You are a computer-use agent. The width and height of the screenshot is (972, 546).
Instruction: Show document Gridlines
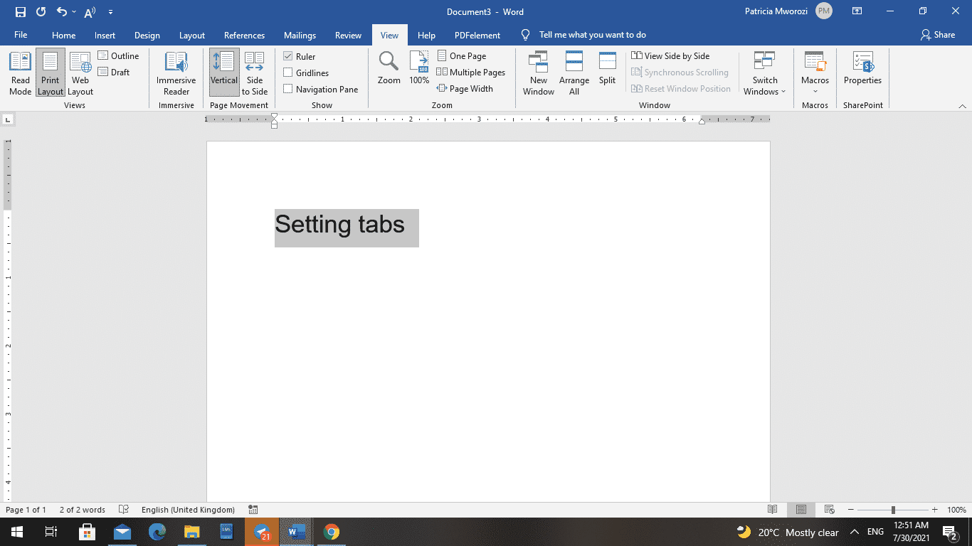point(289,73)
